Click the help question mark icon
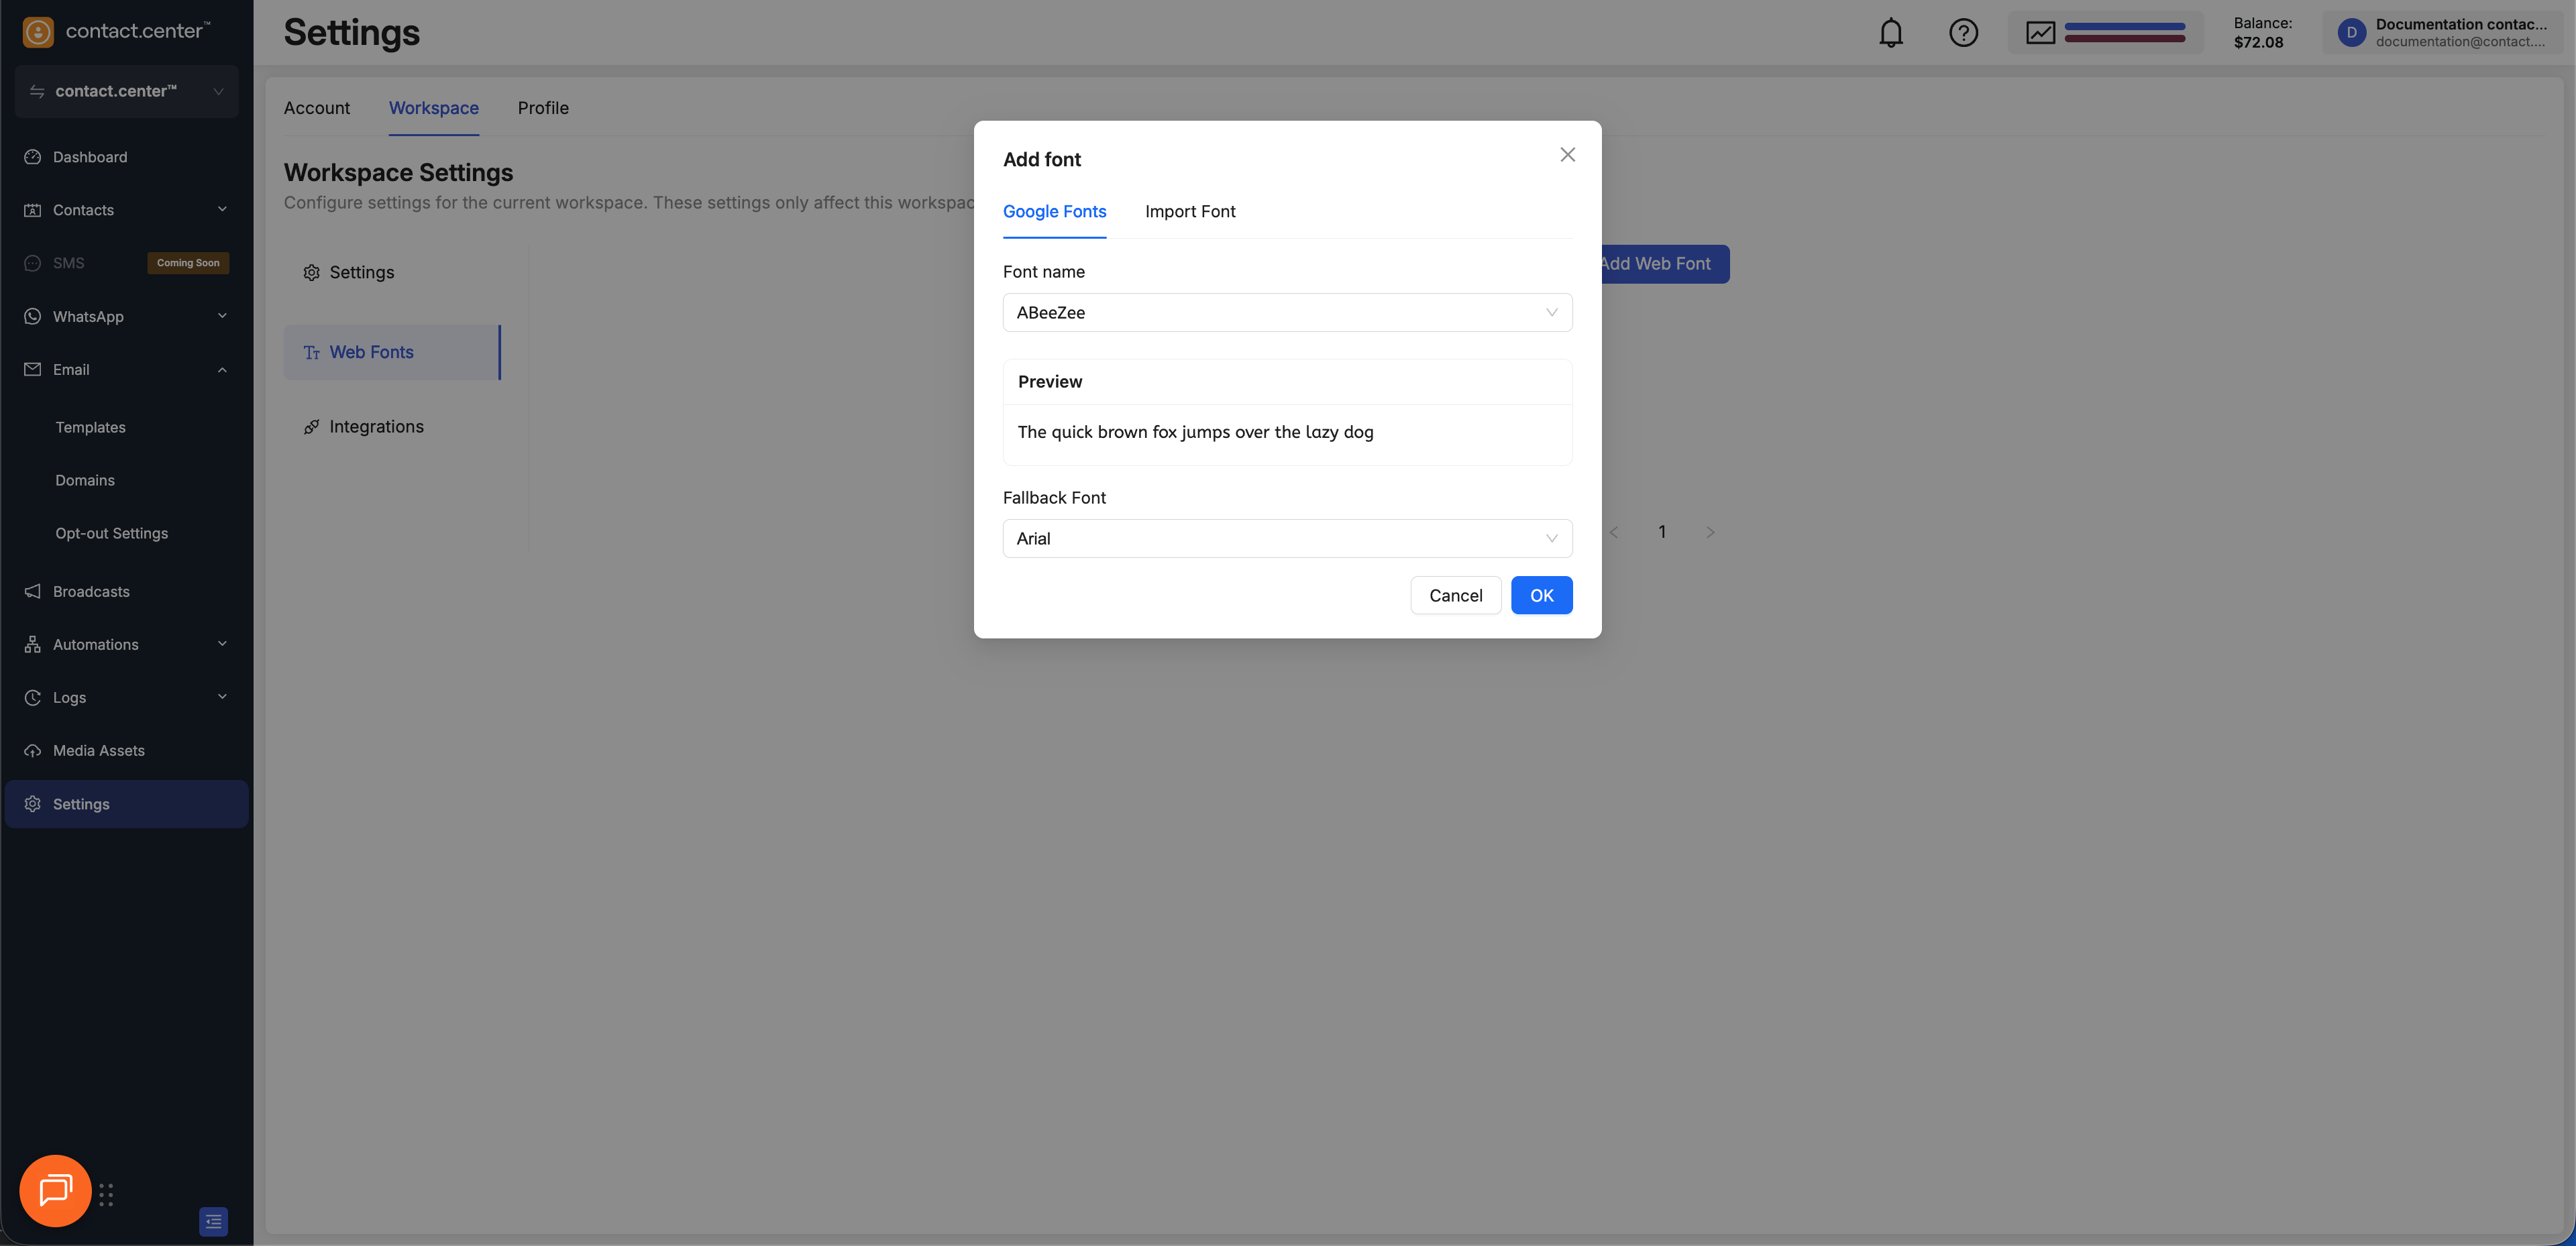The image size is (2576, 1246). pyautogui.click(x=1963, y=33)
